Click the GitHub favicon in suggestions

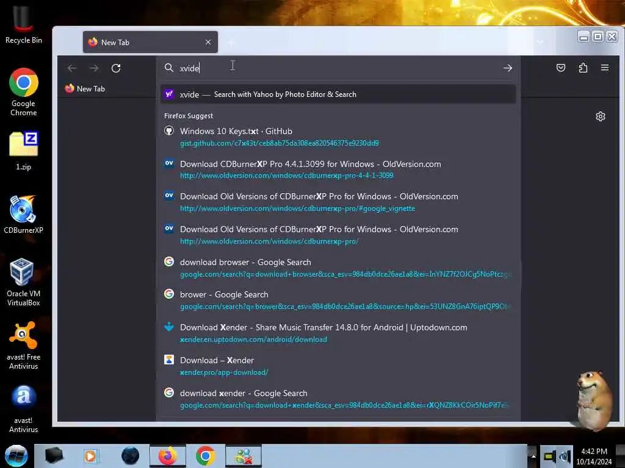(169, 130)
